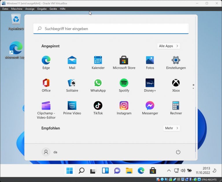222x182 pixels.
Task: Click the network icon in system tray
Action: pos(176,170)
